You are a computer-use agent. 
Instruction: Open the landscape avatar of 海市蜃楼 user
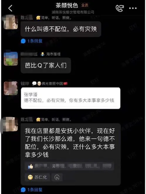[x=11, y=59]
